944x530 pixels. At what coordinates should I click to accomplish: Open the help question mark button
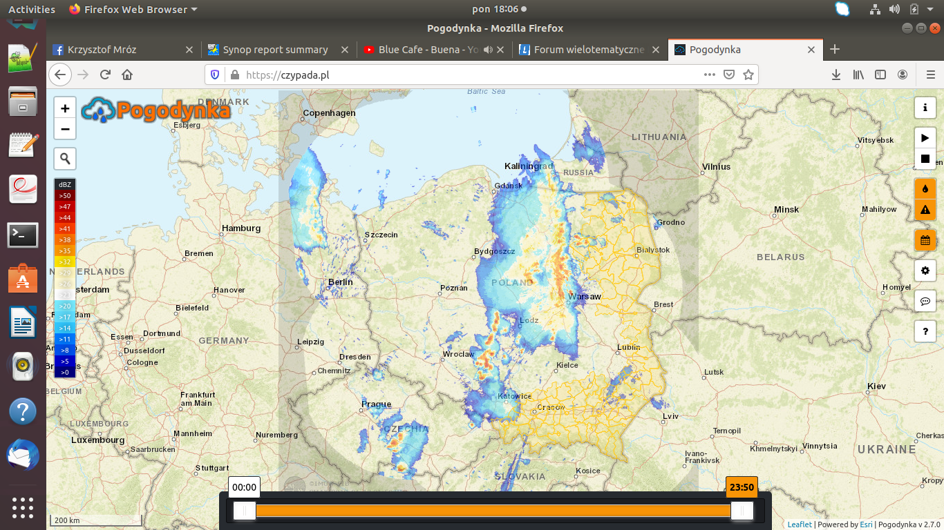click(x=925, y=331)
